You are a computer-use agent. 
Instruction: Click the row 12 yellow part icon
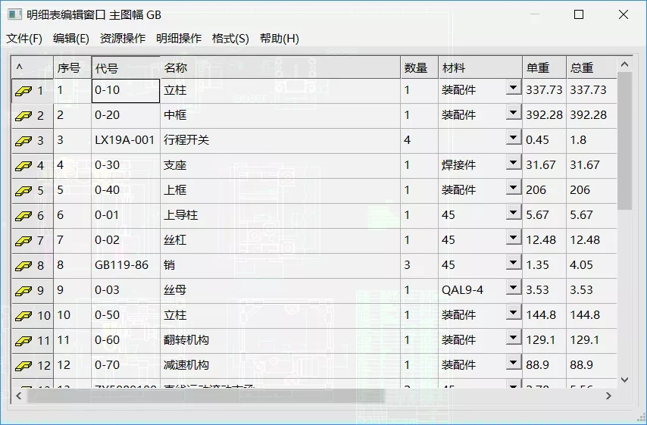click(24, 366)
